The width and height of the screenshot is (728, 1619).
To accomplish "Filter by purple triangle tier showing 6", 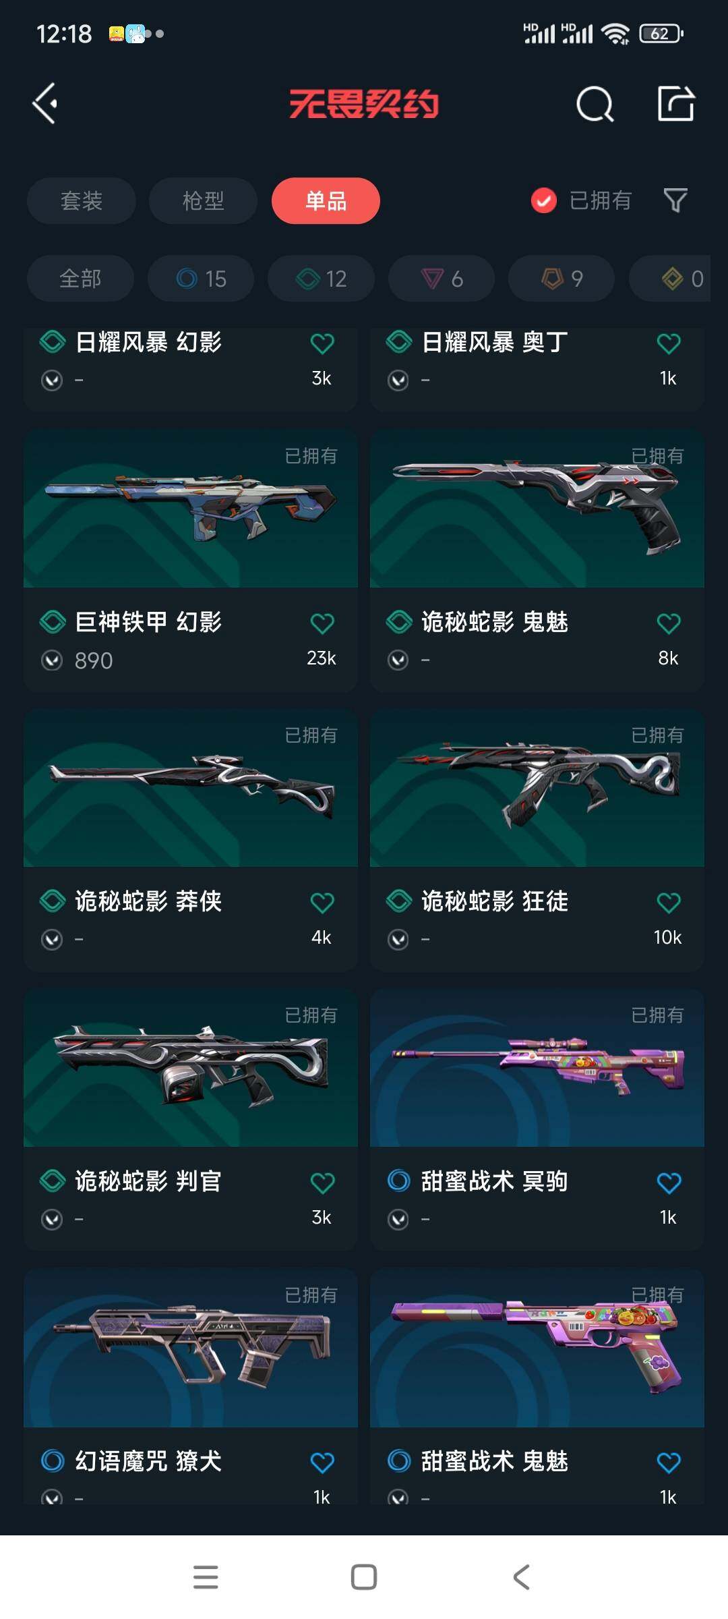I will coord(442,279).
